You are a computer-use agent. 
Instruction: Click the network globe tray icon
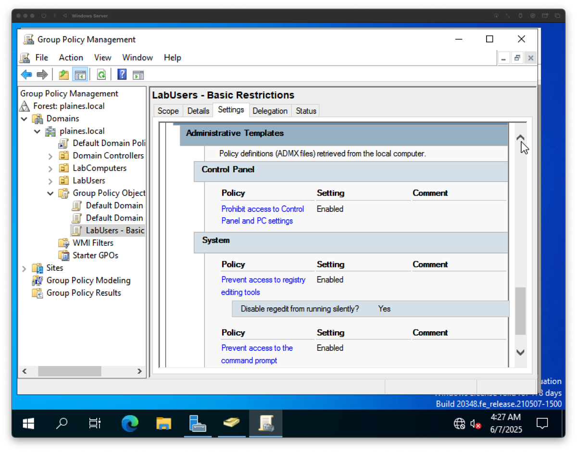[x=459, y=424]
